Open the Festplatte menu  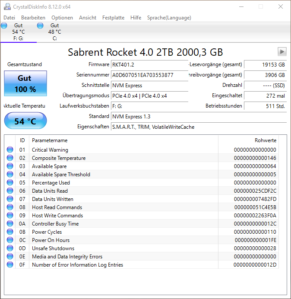pyautogui.click(x=113, y=18)
